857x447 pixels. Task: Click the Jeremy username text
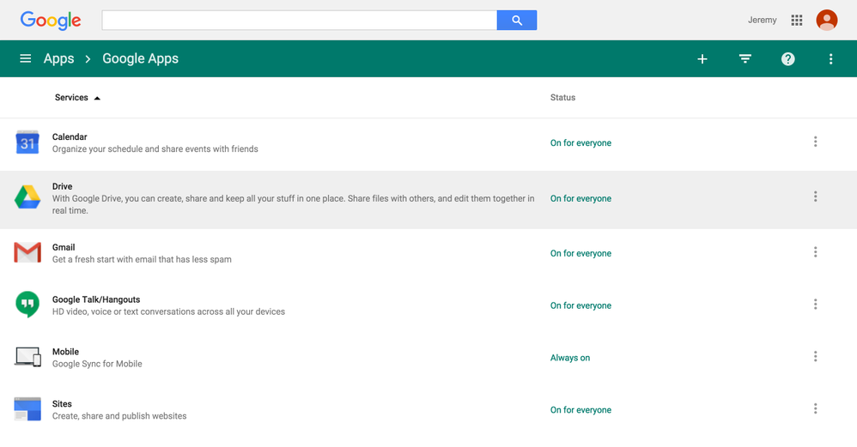point(762,21)
